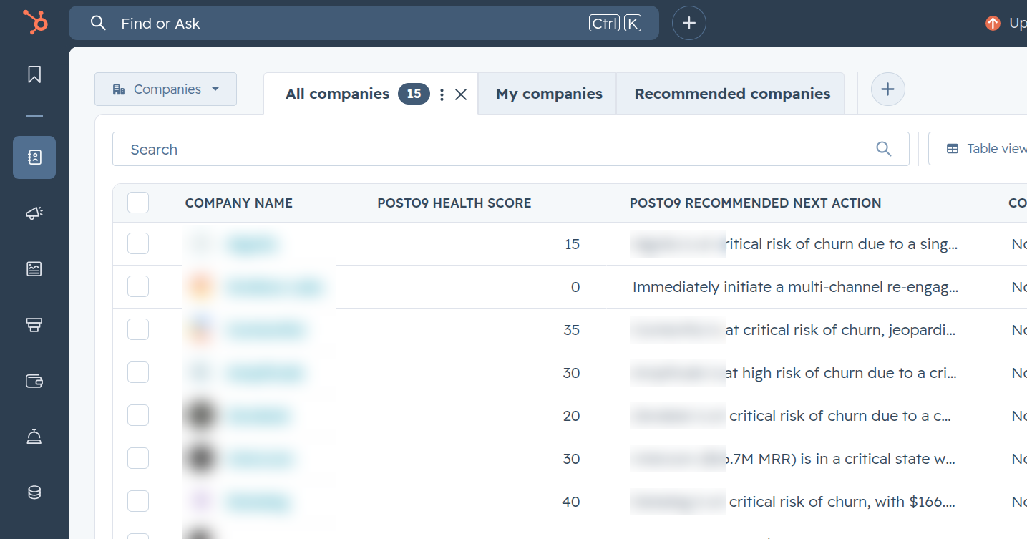Click text 'at critical risk of churn, jeopardi...'
1027x539 pixels.
pos(841,330)
